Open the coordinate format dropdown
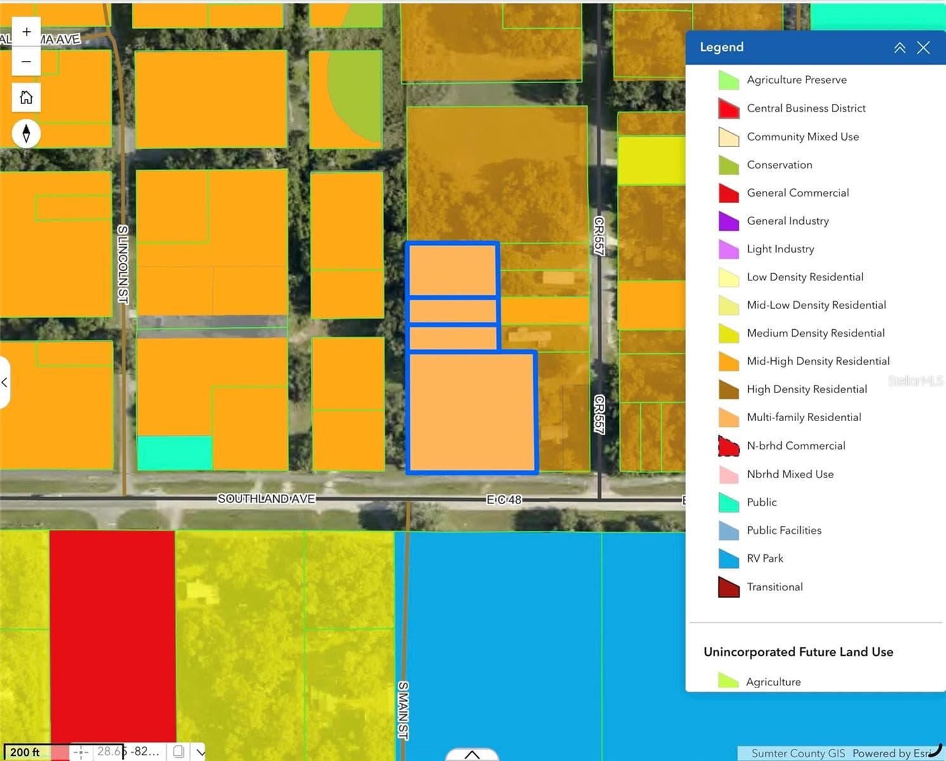 click(200, 752)
